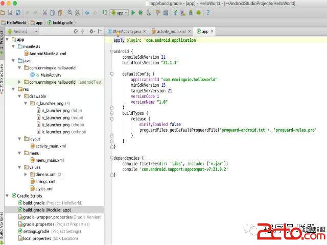Image resolution: width=327 pixels, height=245 pixels.
Task: Click the Cut scissors icon
Action: pos(44,13)
